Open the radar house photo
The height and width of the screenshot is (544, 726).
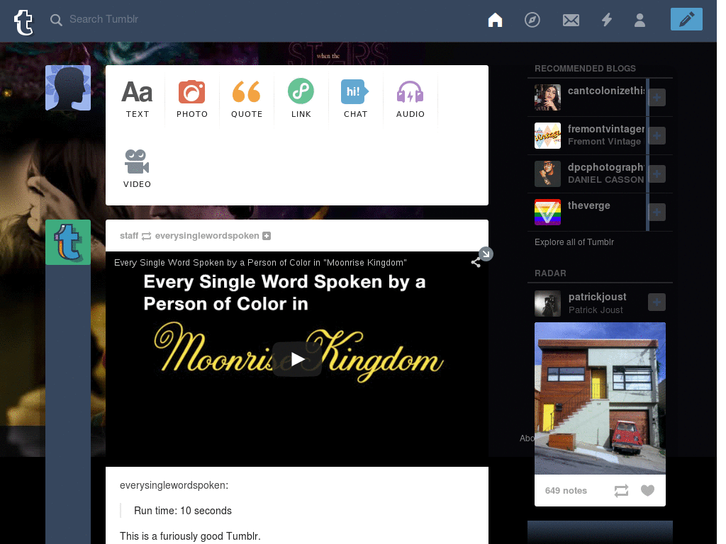click(x=600, y=398)
